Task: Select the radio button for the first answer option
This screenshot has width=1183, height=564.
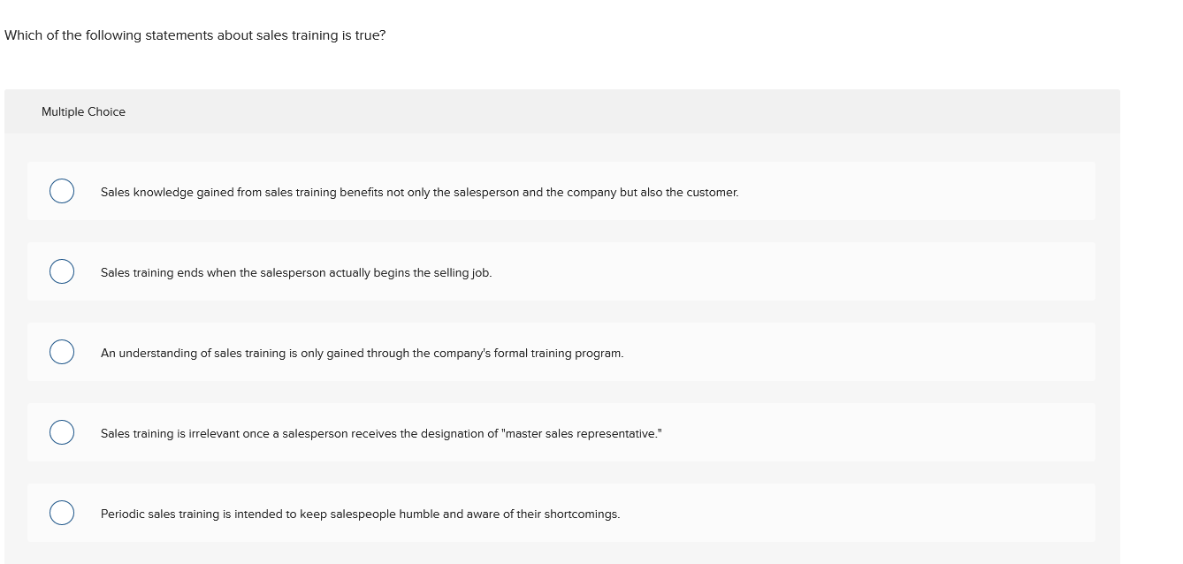Action: pyautogui.click(x=61, y=191)
